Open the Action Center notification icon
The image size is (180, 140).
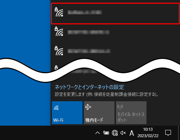[x=168, y=133]
